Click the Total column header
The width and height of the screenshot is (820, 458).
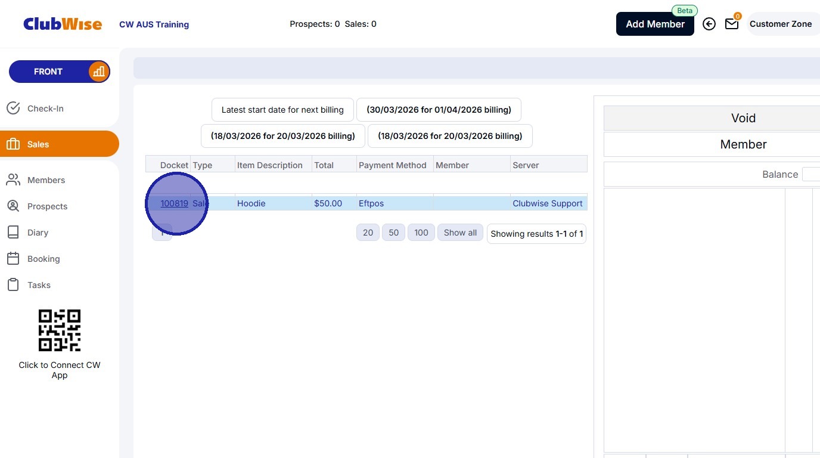tap(334, 165)
